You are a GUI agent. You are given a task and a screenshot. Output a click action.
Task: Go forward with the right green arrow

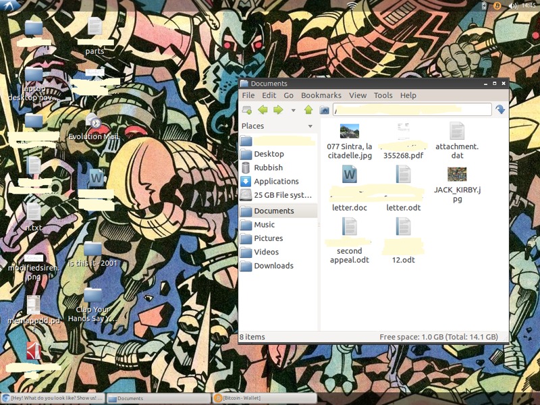278,110
